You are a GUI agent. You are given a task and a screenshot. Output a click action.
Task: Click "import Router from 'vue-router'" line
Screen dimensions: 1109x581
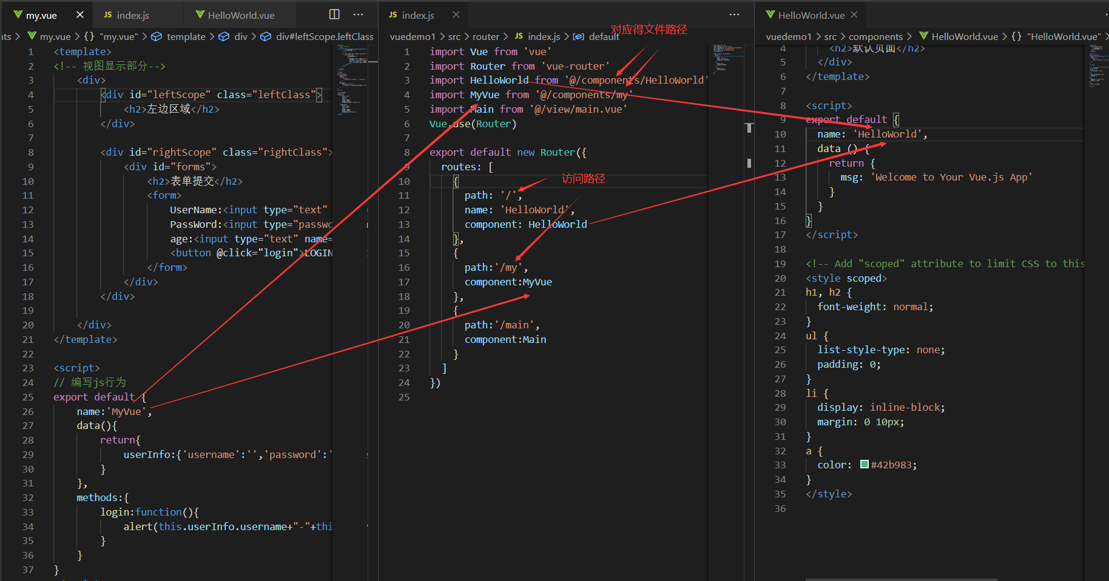click(x=520, y=66)
